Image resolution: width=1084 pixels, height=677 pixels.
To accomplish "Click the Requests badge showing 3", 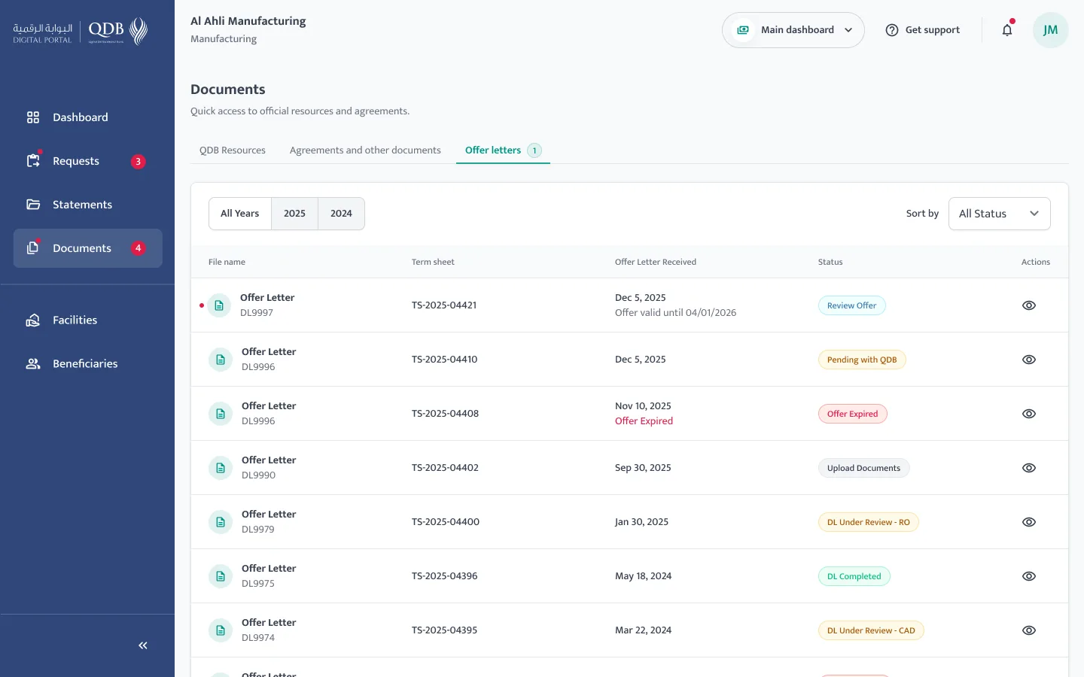I will 138,162.
